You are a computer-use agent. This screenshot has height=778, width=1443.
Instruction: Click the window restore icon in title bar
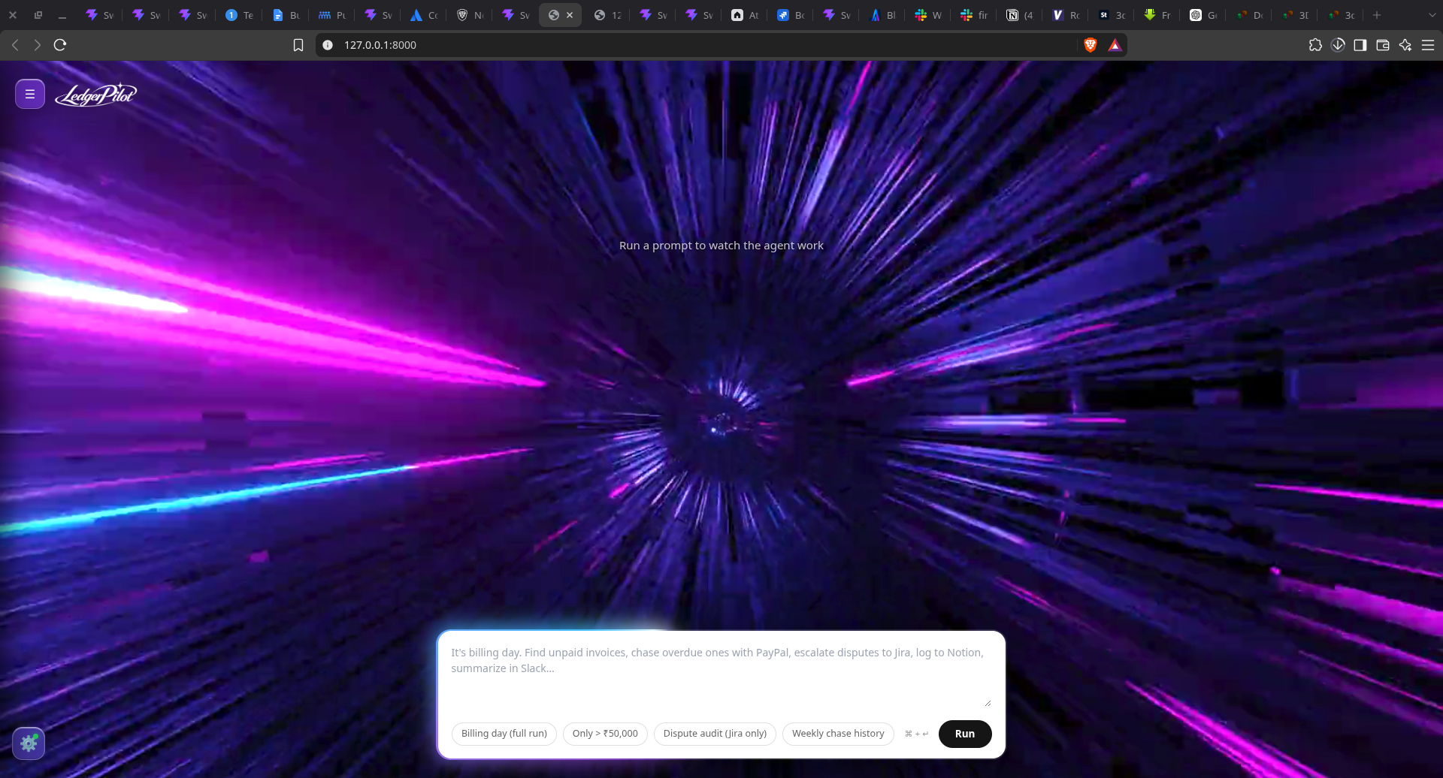(38, 15)
